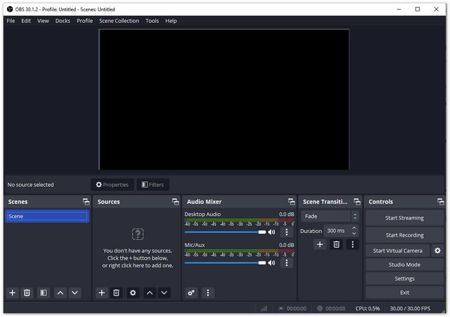Add a new scene with plus icon
This screenshot has width=450, height=317.
coord(12,293)
